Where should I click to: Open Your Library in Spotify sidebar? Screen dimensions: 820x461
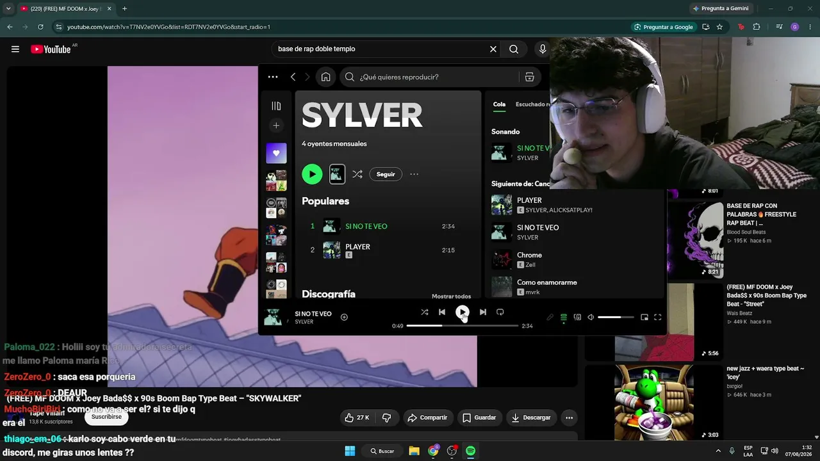(276, 106)
